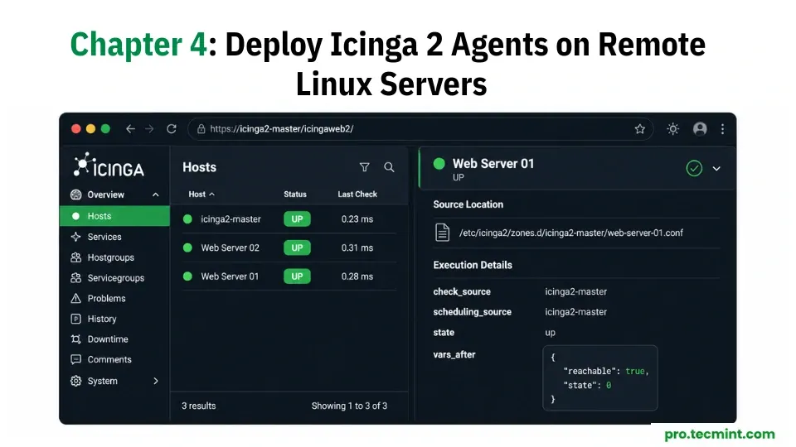The width and height of the screenshot is (796, 447).
Task: Expand the detail header dropdown chevron
Action: click(716, 168)
